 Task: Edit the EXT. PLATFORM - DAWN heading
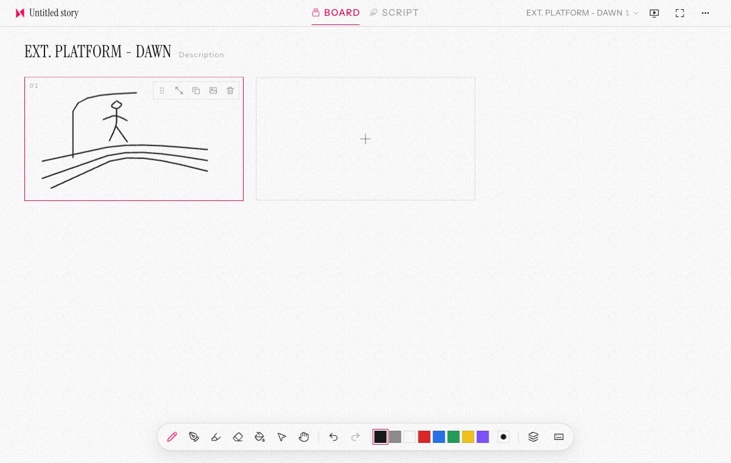pos(97,52)
